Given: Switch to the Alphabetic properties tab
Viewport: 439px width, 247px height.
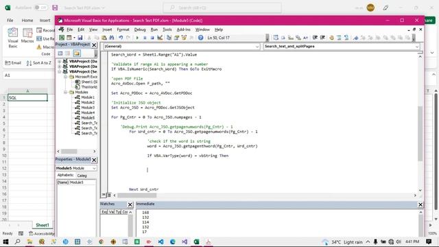Looking at the screenshot, I should tap(65, 175).
